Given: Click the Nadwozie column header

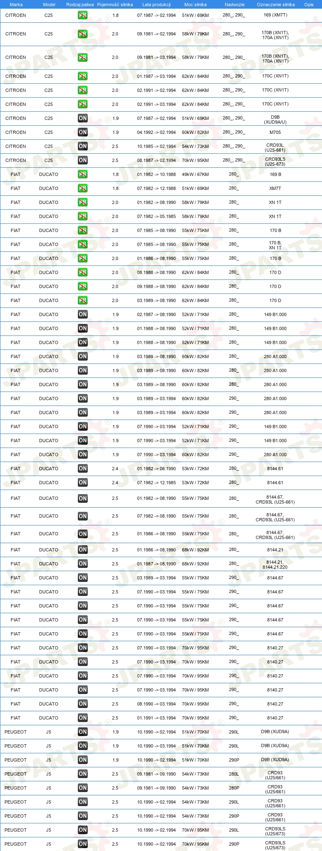Looking at the screenshot, I should (x=235, y=5).
